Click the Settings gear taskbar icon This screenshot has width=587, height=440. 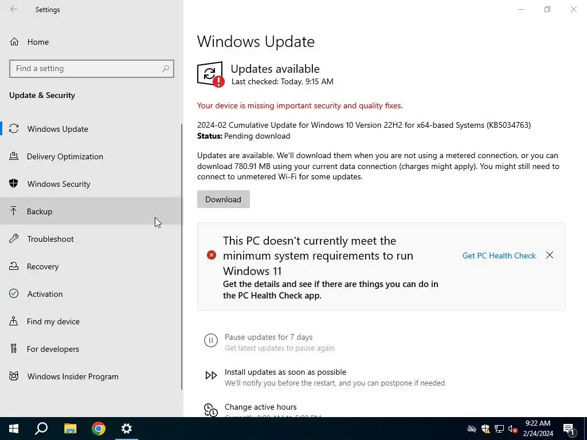tap(127, 429)
